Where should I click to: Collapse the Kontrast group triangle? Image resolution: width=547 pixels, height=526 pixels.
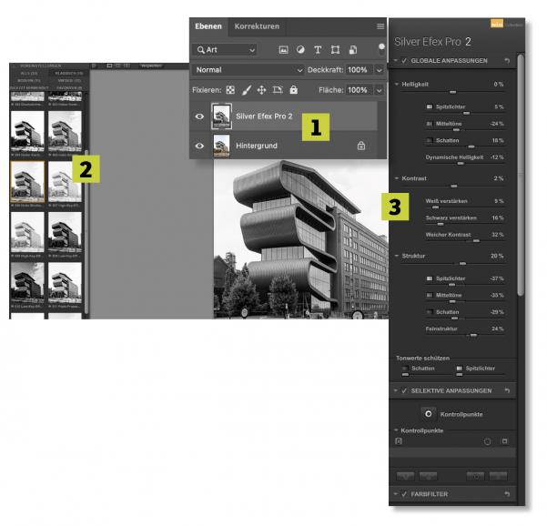point(397,178)
